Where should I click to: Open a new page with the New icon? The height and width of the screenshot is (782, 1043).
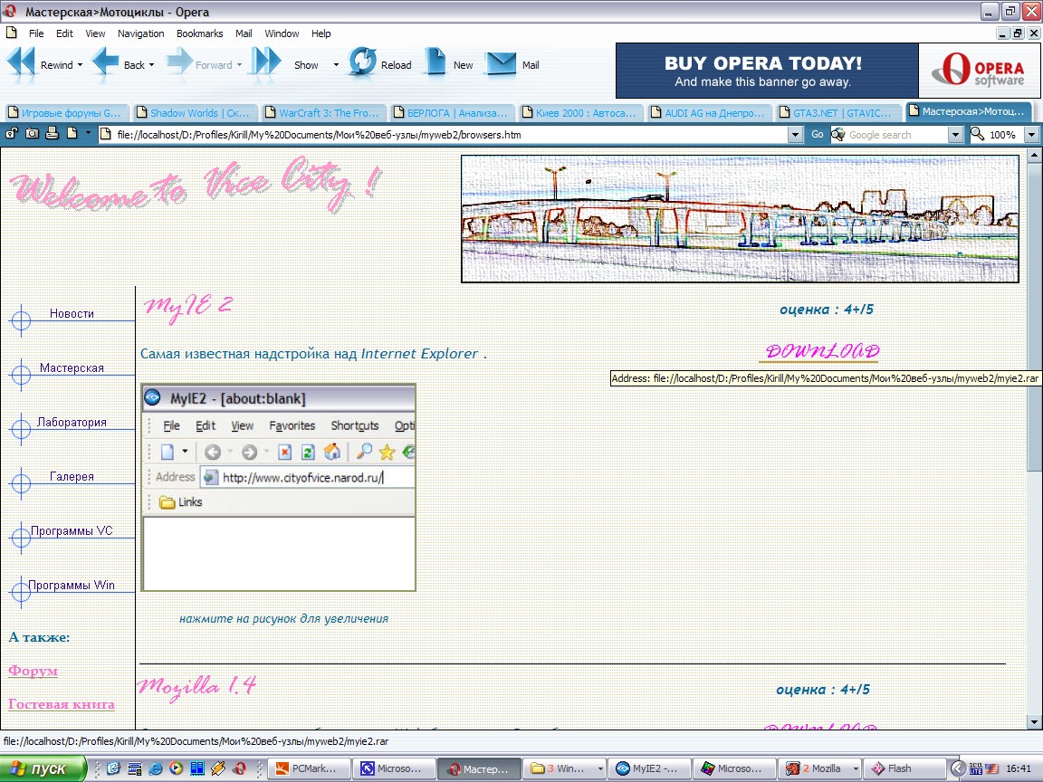pyautogui.click(x=435, y=63)
